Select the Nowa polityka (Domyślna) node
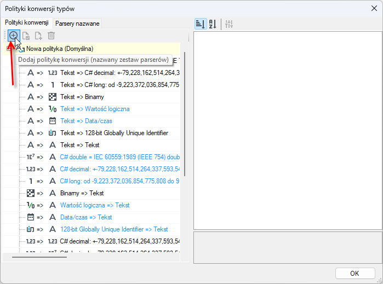 60,49
